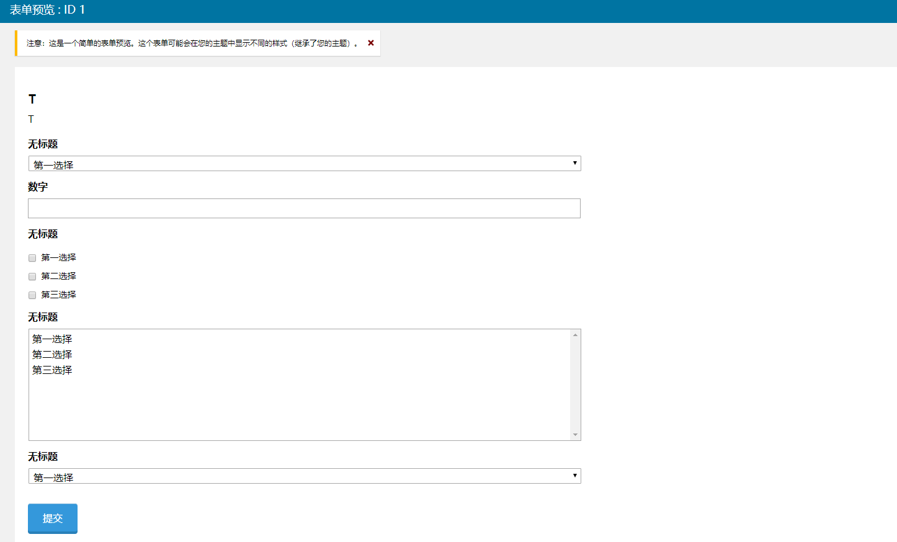Pick 第三选择 in the multi-select list box

tap(52, 370)
